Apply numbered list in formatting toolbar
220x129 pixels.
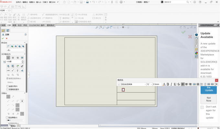205,84
